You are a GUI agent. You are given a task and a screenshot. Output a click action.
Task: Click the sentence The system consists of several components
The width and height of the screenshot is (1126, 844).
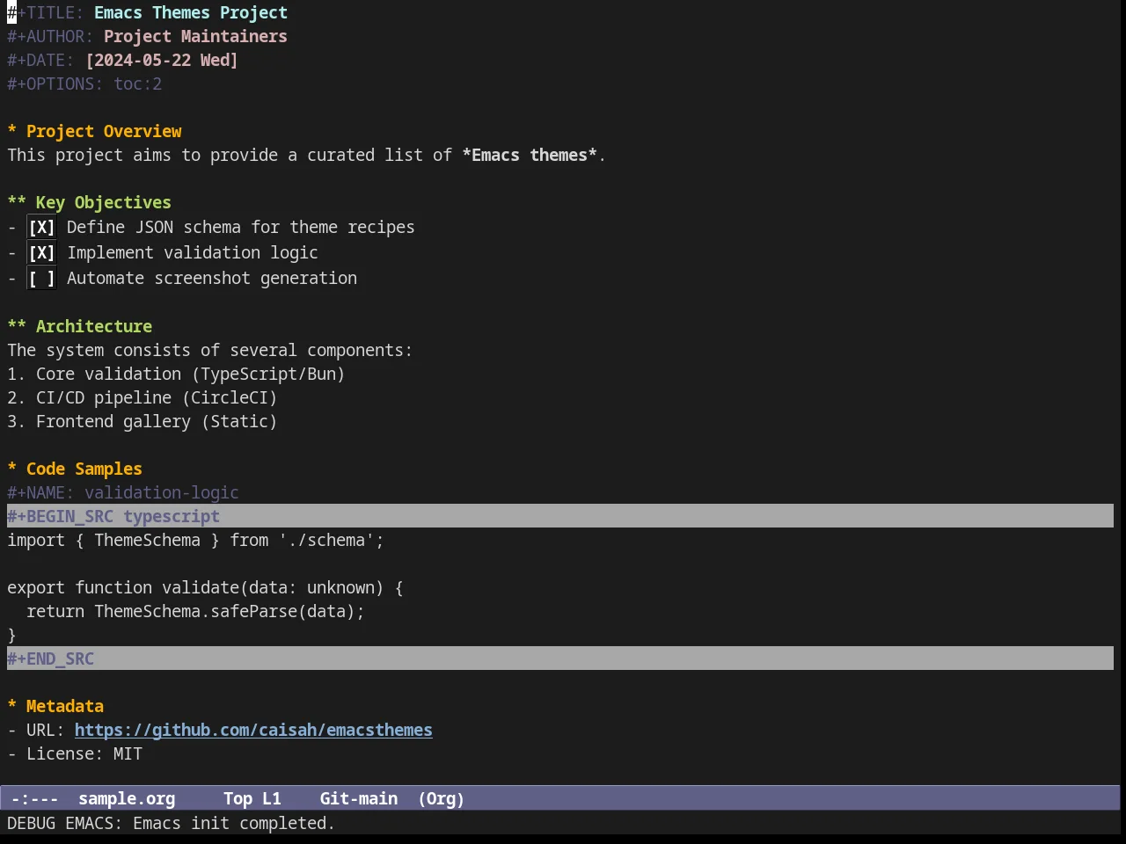[x=209, y=351]
